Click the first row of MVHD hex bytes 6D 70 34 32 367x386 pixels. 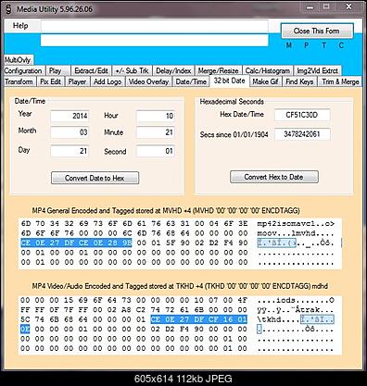(x=134, y=223)
